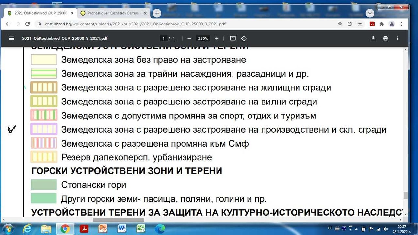The image size is (418, 235).
Task: Open the PDF viewer more-actions menu
Action: coord(398,38)
